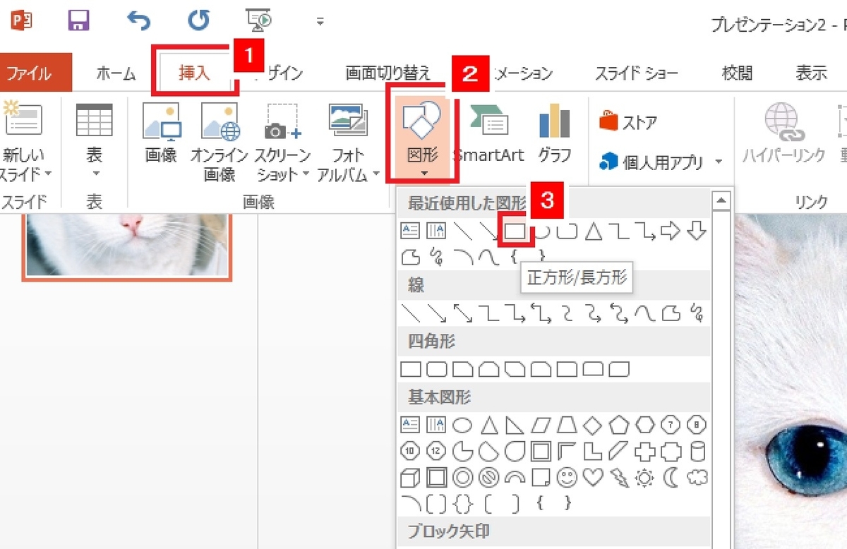Open the スライド ショー tab
847x549 pixels.
(x=636, y=73)
